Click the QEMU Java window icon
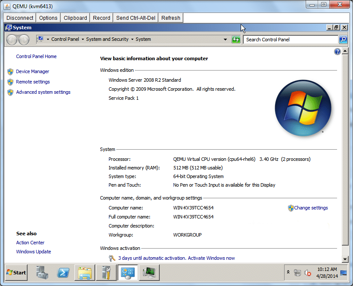The width and height of the screenshot is (353, 286). click(7, 6)
